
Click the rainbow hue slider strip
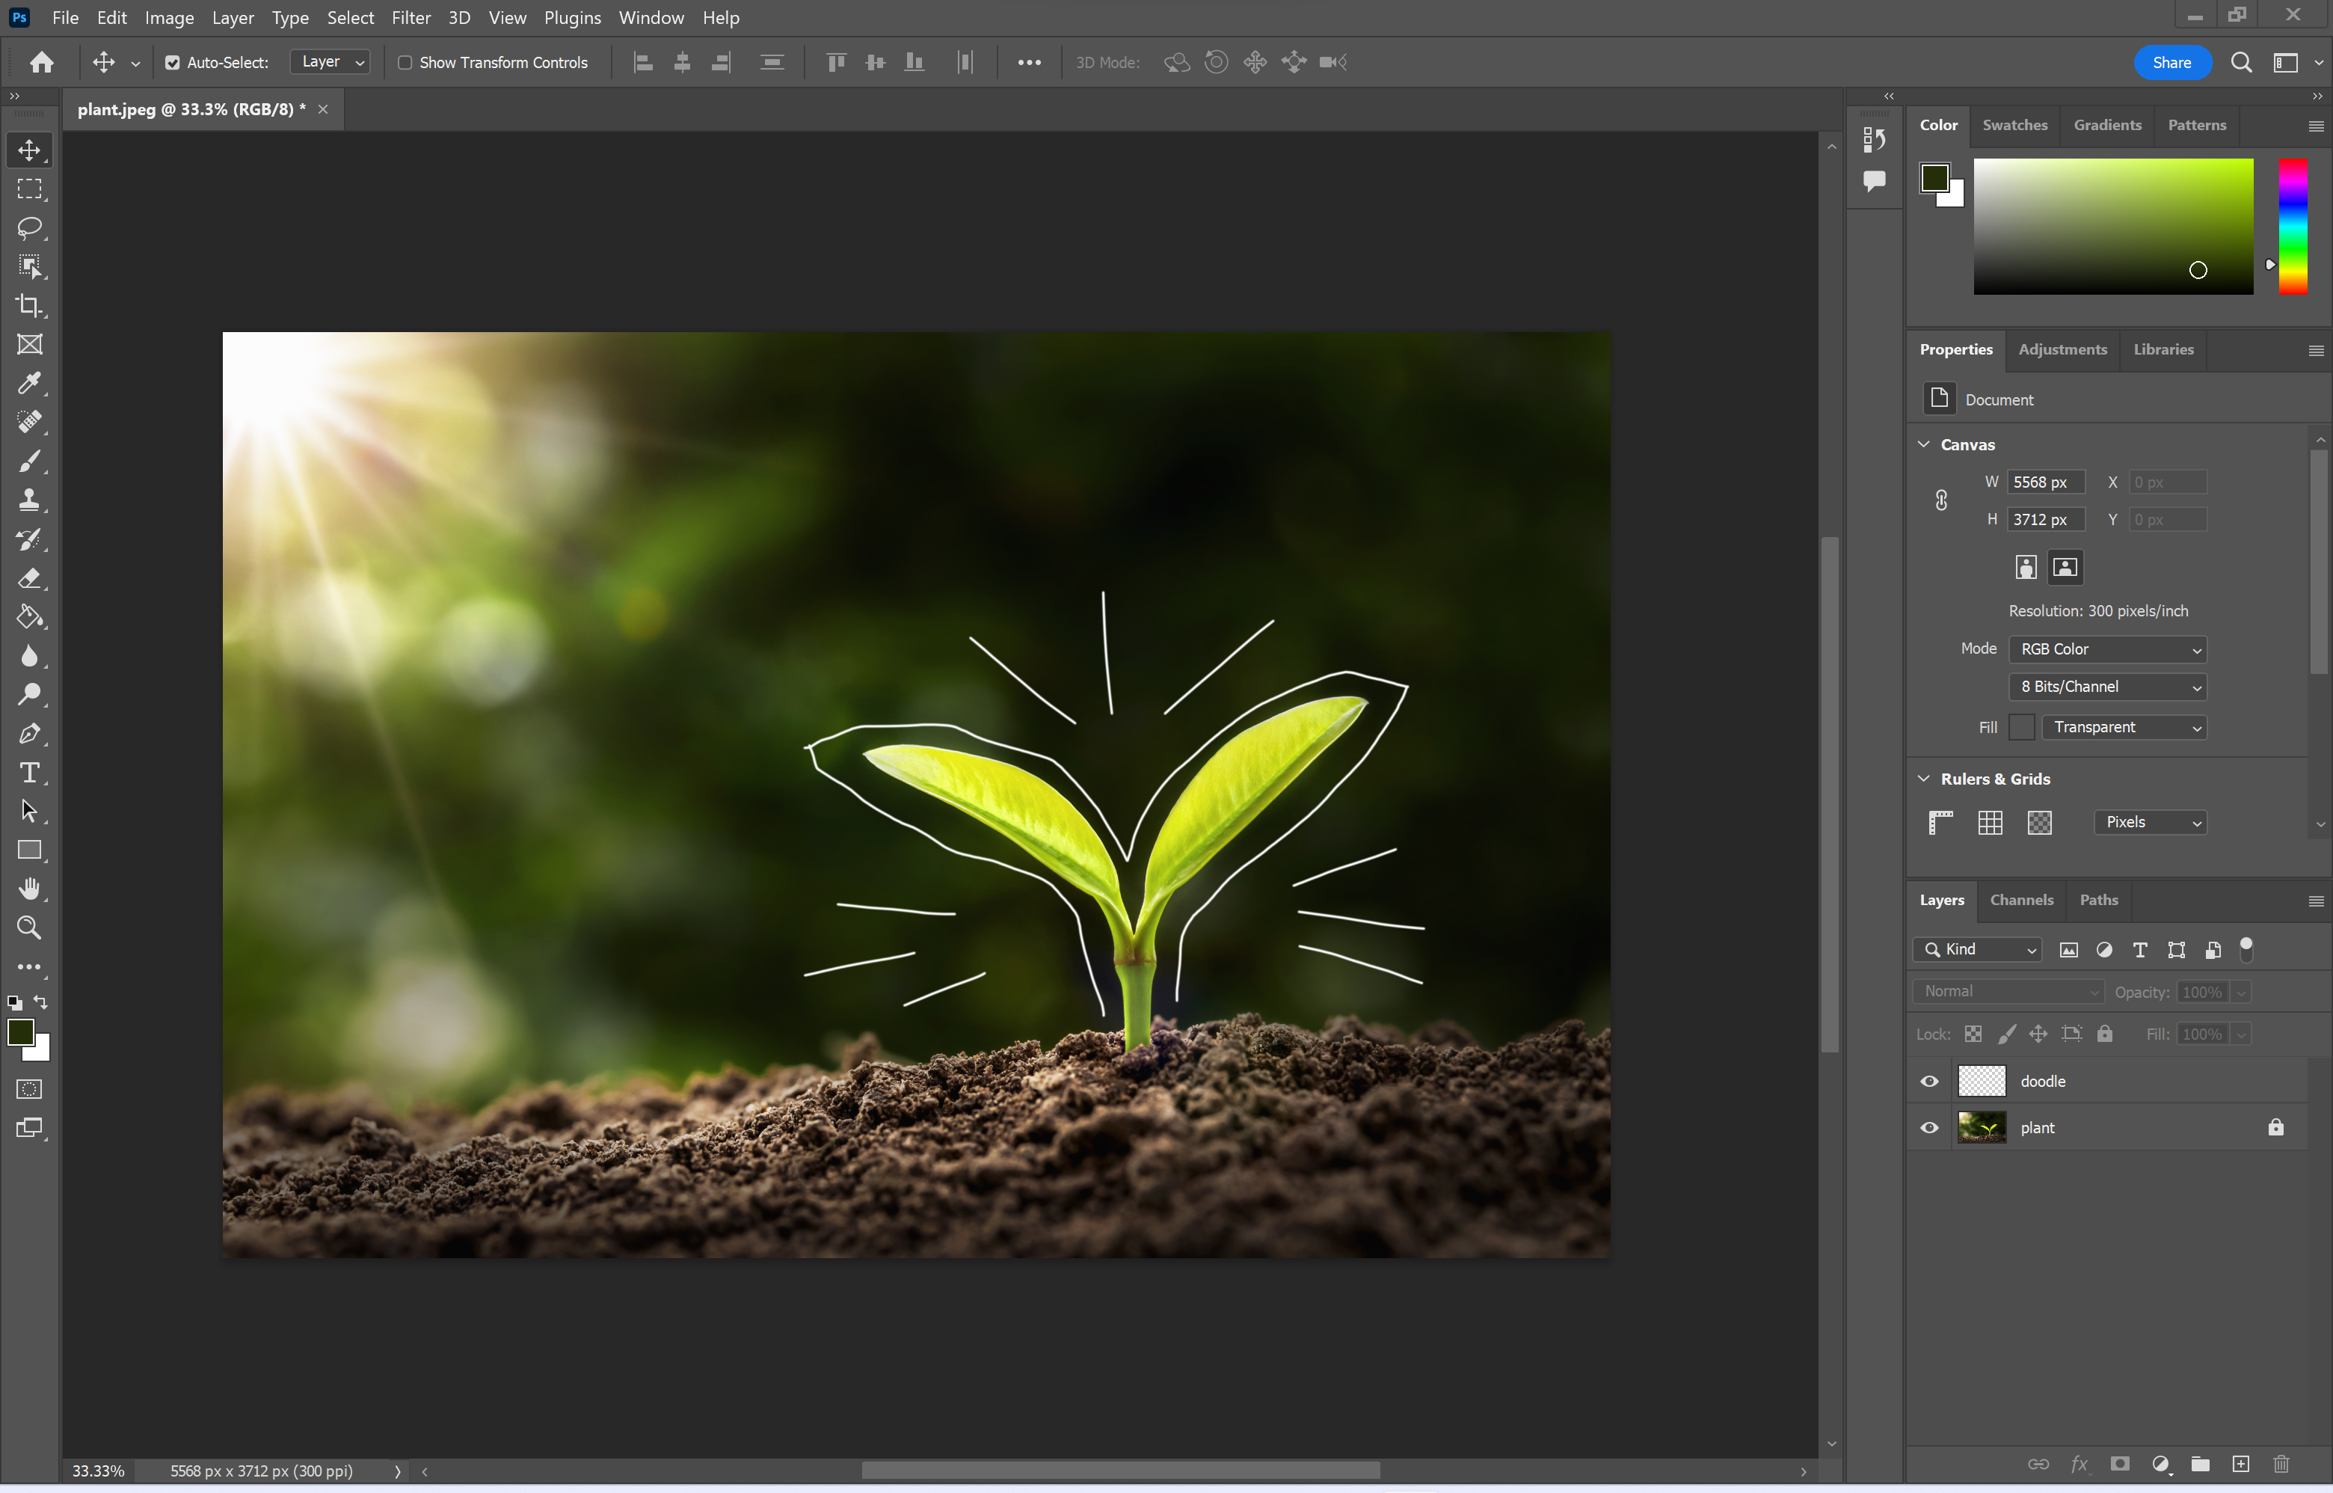tap(2293, 226)
